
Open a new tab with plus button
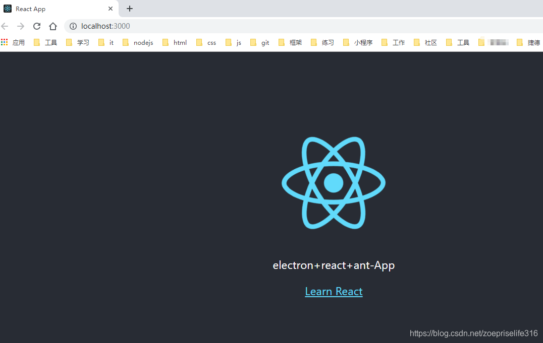130,9
